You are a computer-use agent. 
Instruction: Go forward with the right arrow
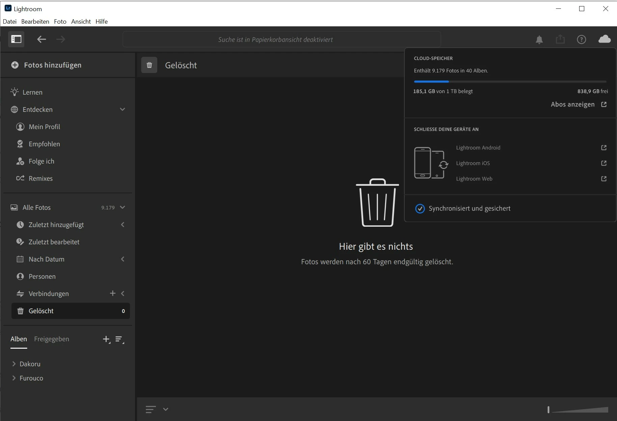click(x=61, y=40)
